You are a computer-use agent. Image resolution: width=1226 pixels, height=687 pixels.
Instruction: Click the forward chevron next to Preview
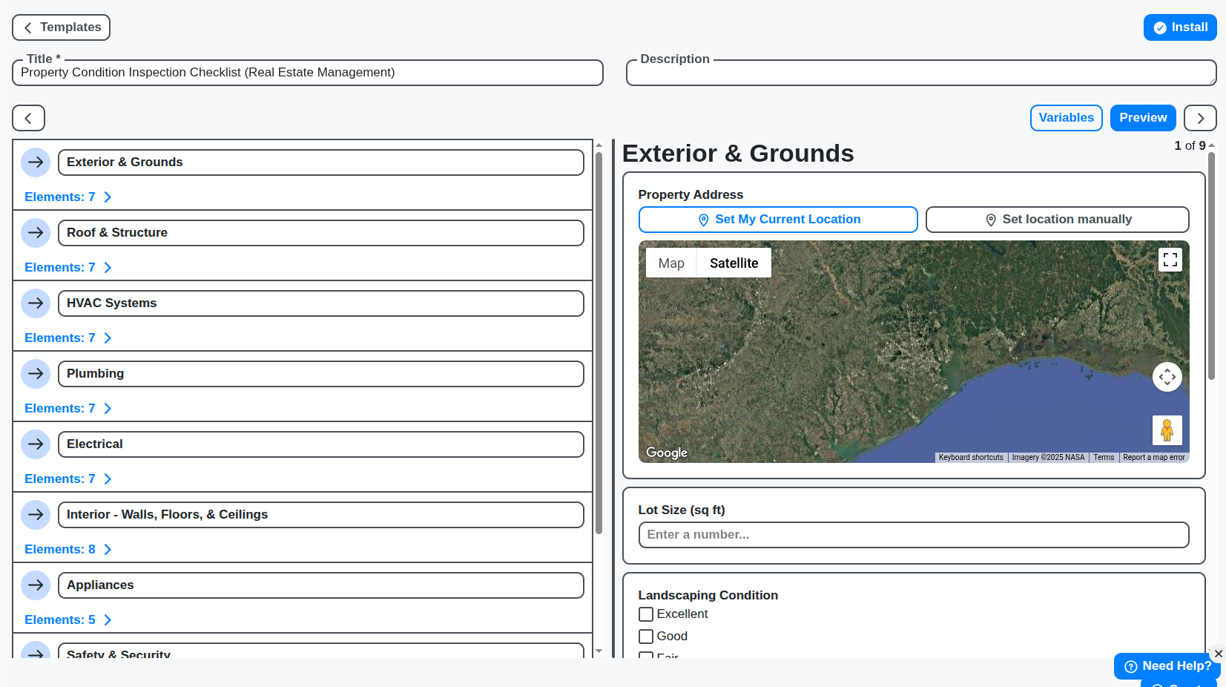point(1199,117)
